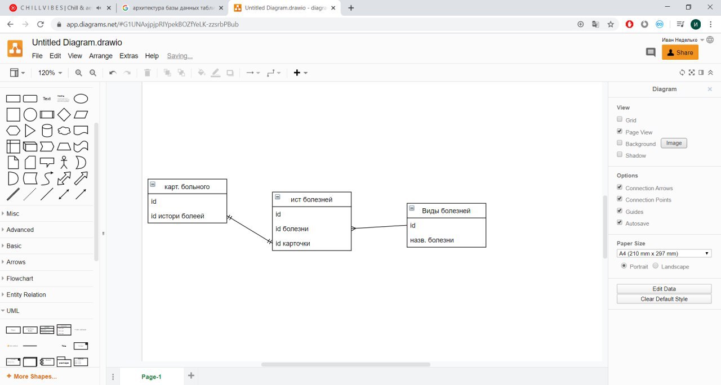The height and width of the screenshot is (385, 721).
Task: Select the Portrait radio button
Action: pos(624,266)
